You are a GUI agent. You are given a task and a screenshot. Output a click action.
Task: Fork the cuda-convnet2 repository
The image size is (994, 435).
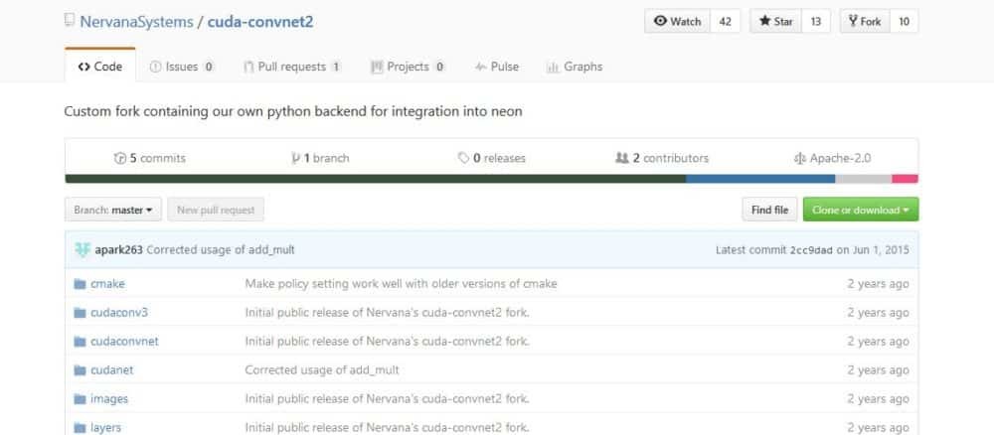862,22
